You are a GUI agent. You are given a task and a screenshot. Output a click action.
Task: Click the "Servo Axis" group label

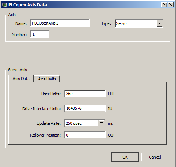tap(18, 70)
